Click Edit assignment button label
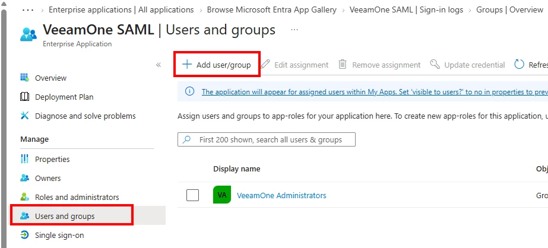The height and width of the screenshot is (248, 548). click(301, 65)
